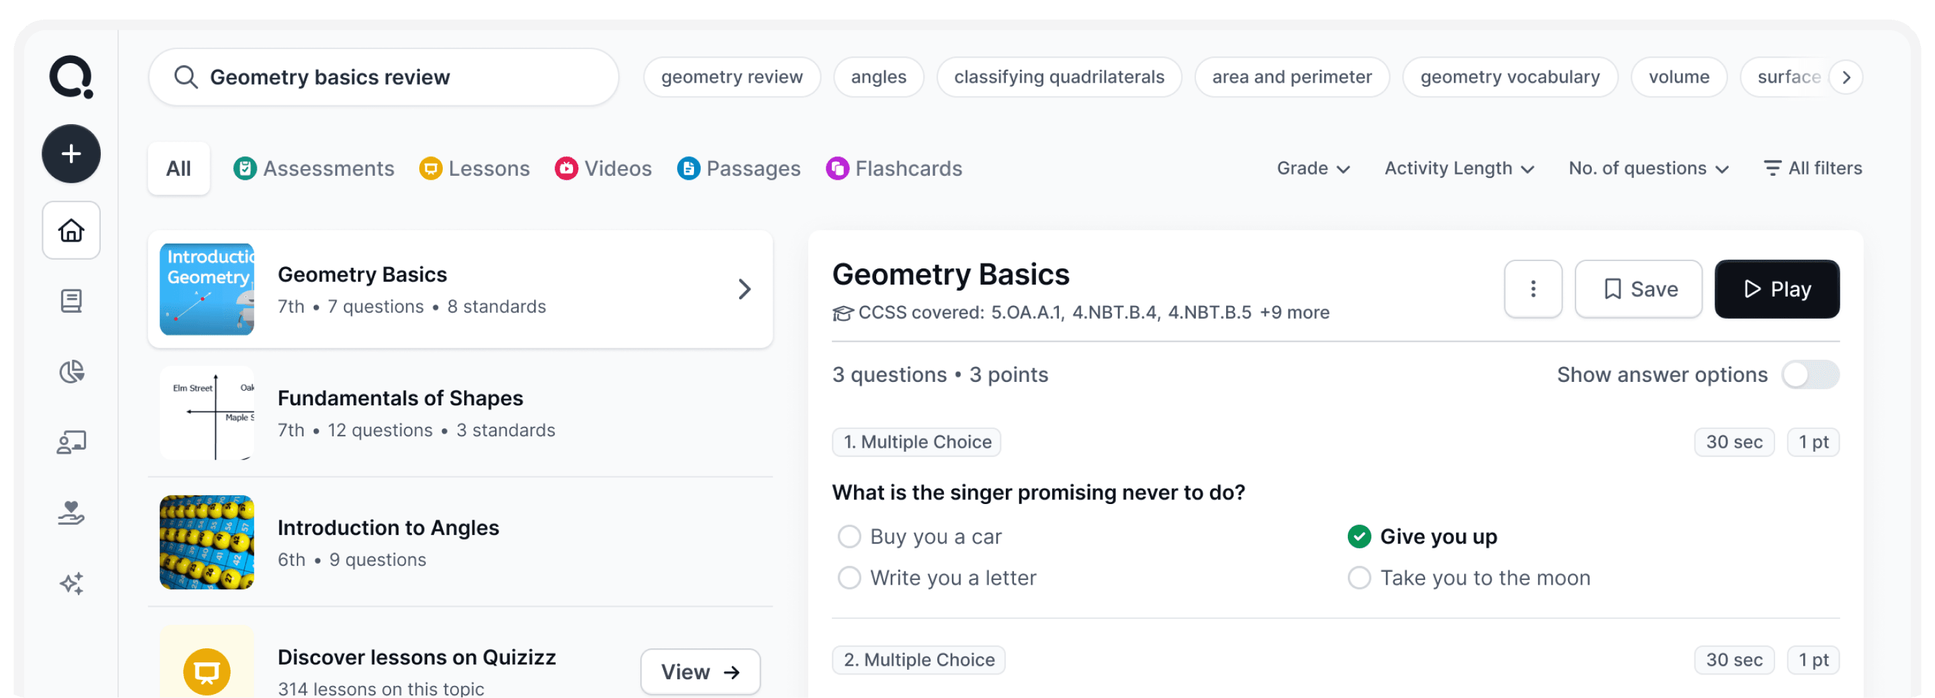This screenshot has height=698, width=1935.
Task: Click the Geometry basics review search field
Action: coord(383,77)
